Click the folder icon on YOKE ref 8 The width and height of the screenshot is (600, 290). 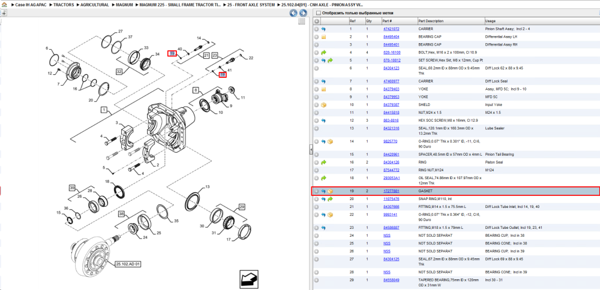pyautogui.click(x=323, y=89)
